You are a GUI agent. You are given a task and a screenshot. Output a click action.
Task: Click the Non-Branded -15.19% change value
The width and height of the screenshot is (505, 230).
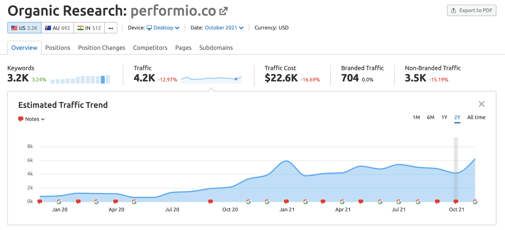pos(439,80)
